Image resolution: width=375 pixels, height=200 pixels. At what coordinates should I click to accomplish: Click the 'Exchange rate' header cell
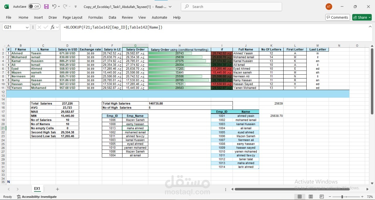90,49
